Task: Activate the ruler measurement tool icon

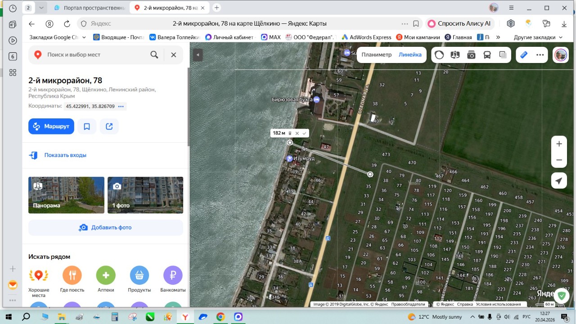Action: click(x=523, y=55)
